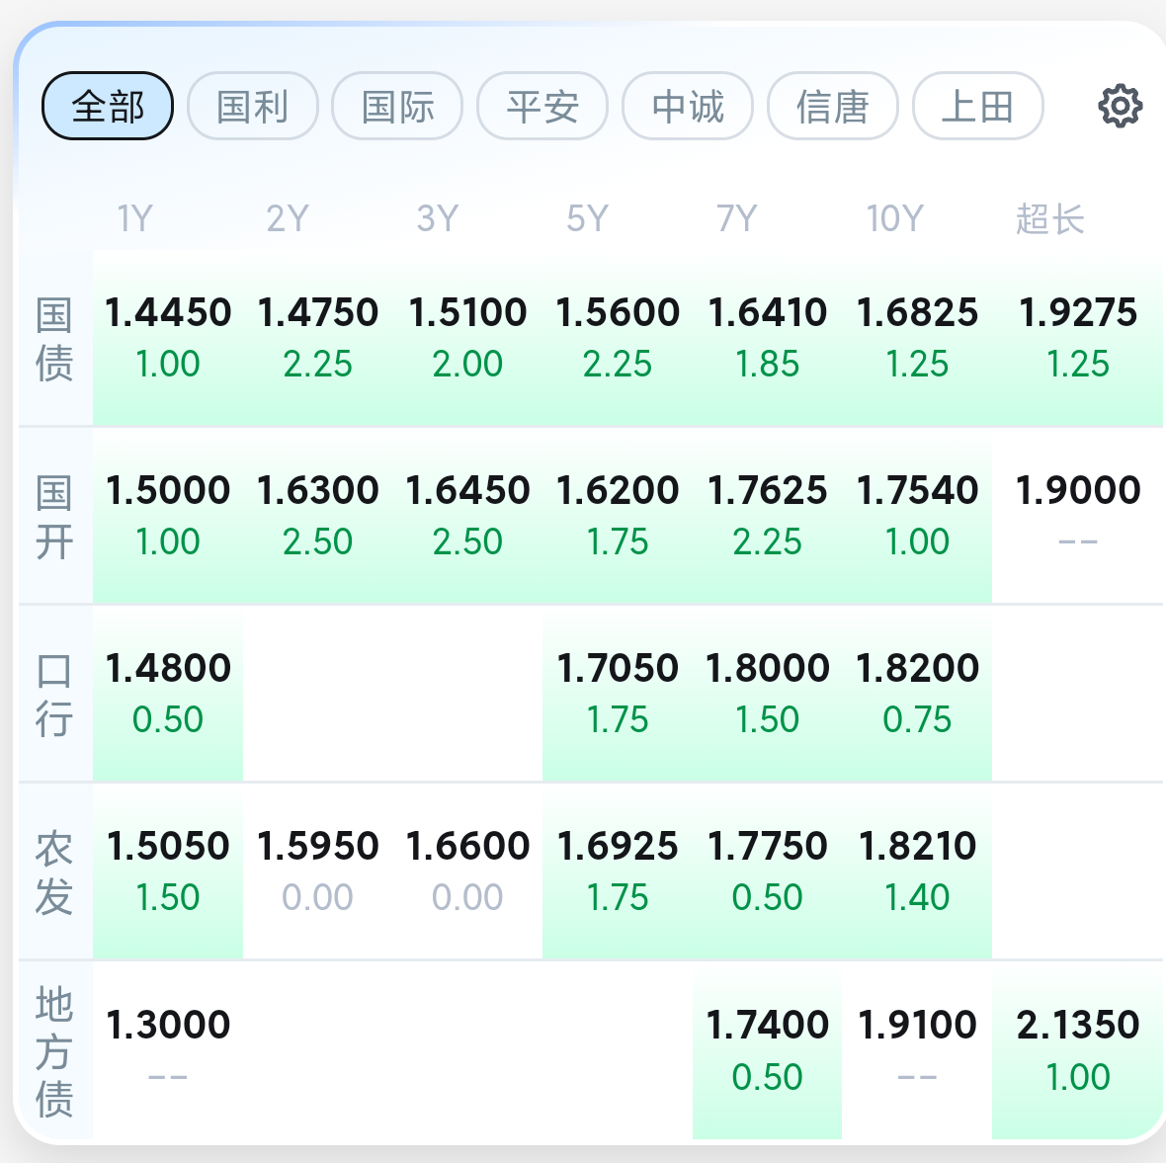This screenshot has height=1163, width=1166.
Task: Click the 国开 row label
Action: (54, 516)
